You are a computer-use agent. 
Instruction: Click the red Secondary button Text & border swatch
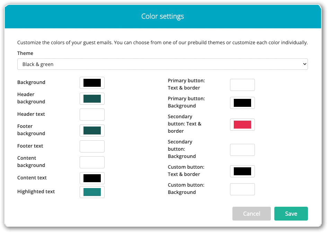(242, 124)
